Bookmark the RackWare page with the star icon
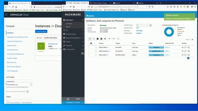Viewport: 198px width, 111px height. 153,7
